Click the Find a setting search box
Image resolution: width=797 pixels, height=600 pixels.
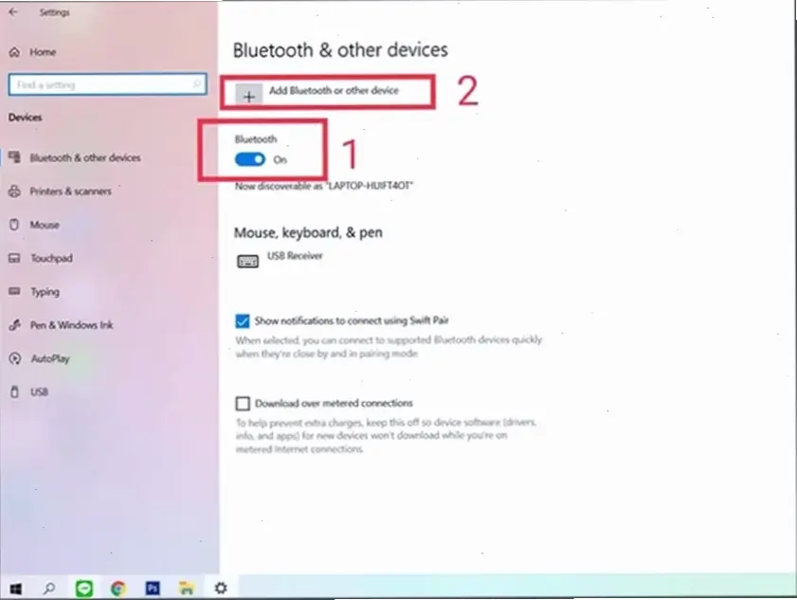(106, 84)
